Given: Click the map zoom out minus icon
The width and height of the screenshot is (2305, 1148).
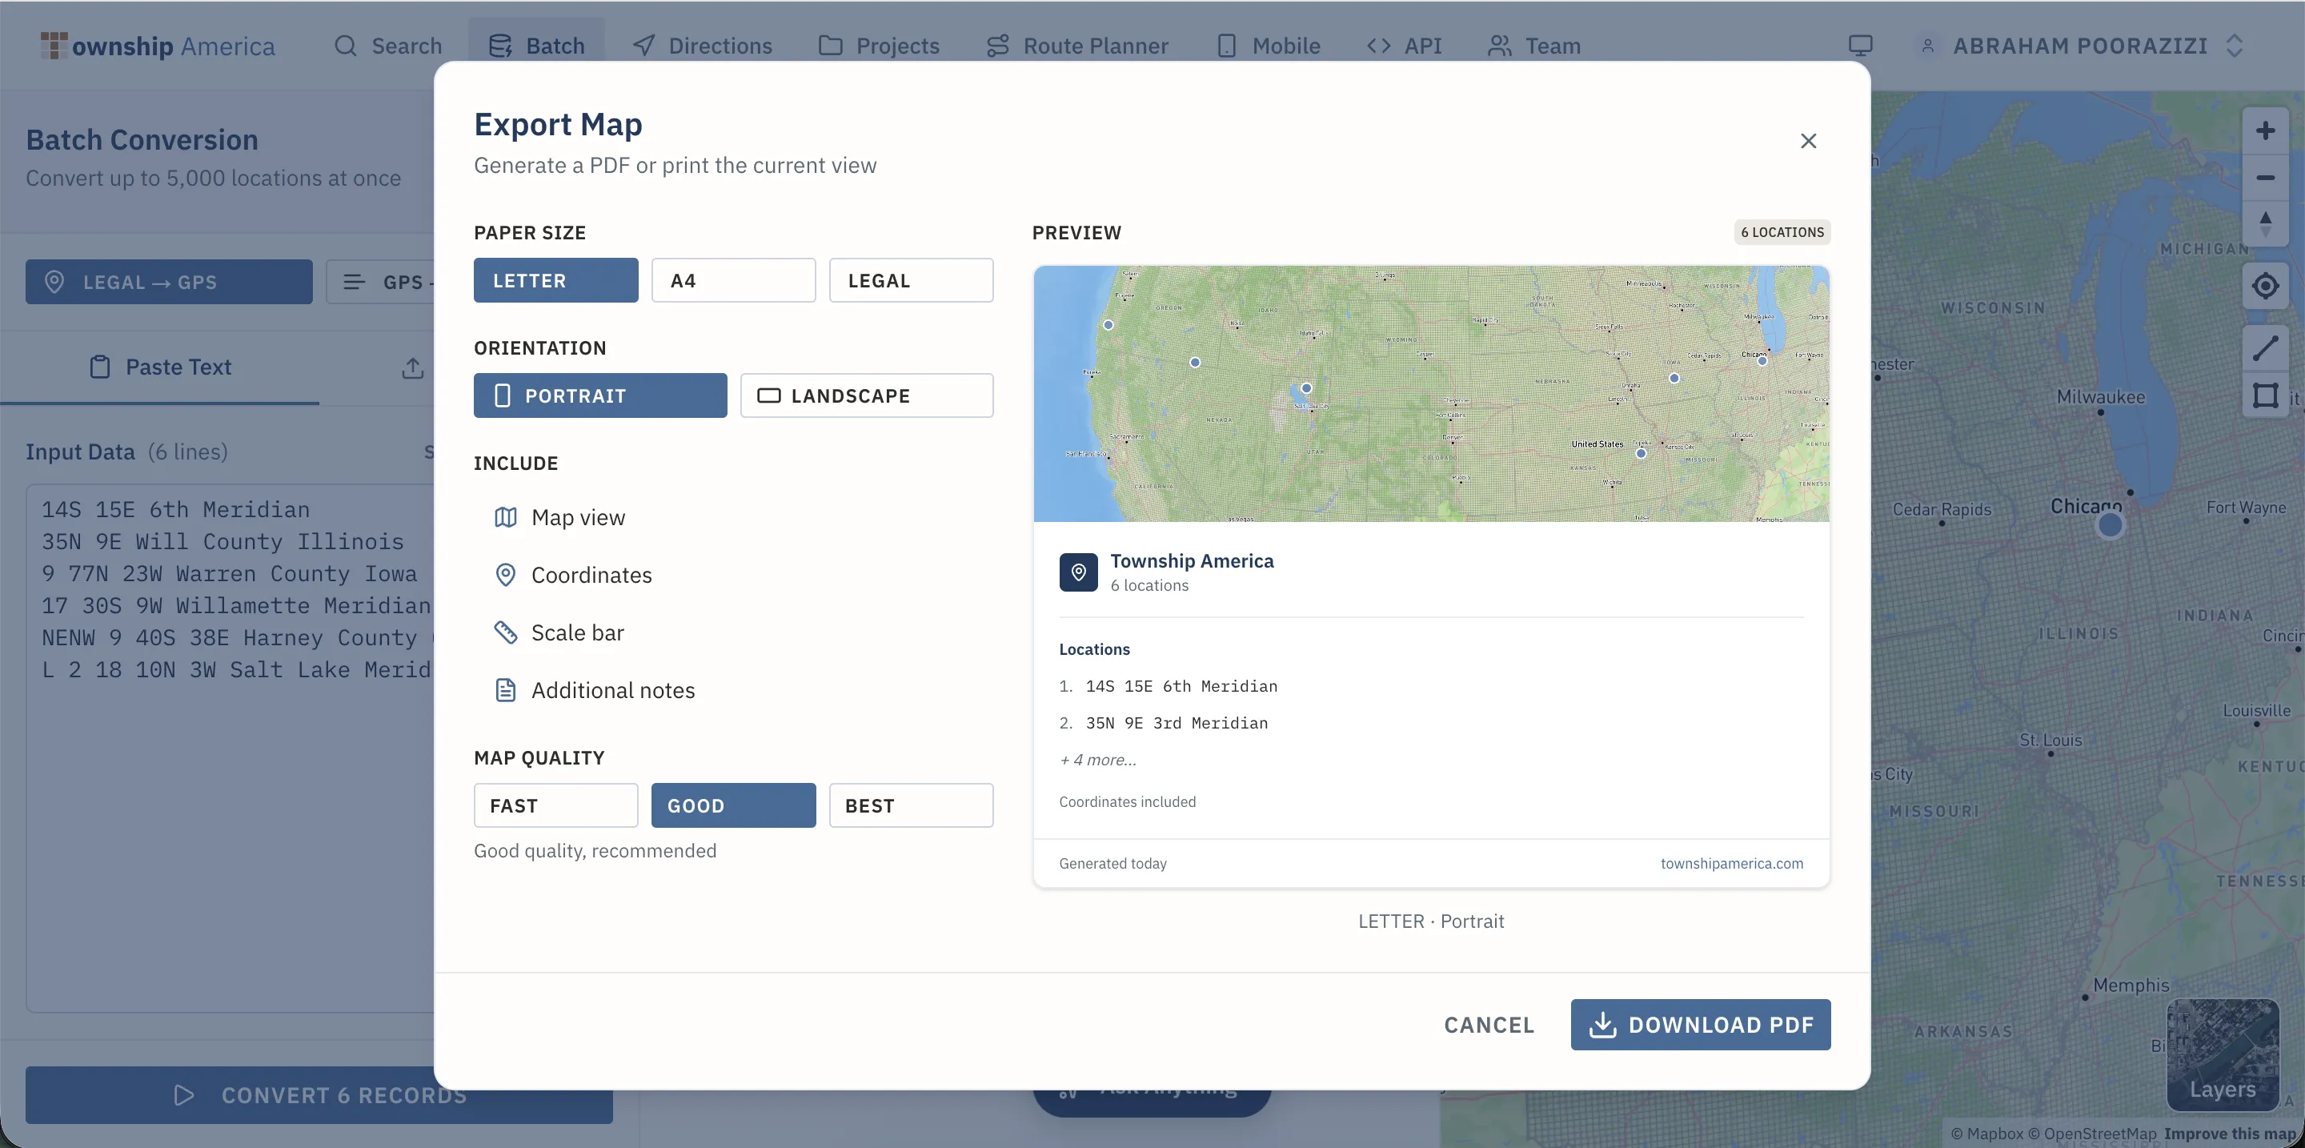Looking at the screenshot, I should [2265, 178].
